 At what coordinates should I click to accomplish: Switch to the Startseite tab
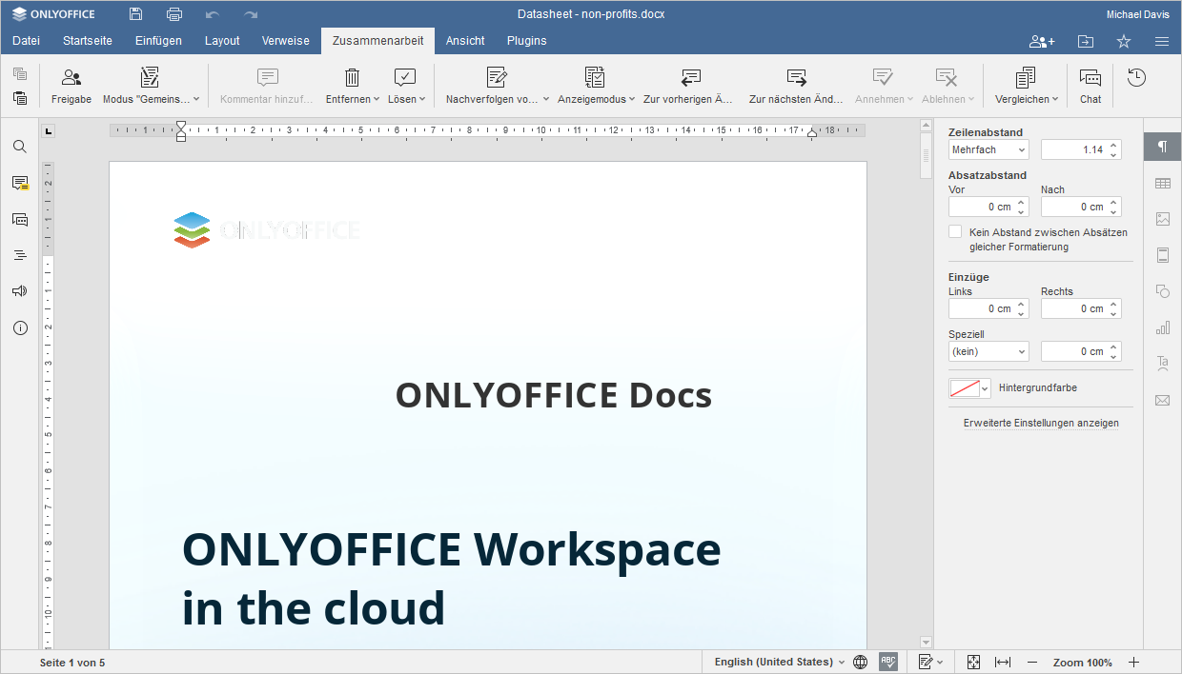(x=88, y=41)
